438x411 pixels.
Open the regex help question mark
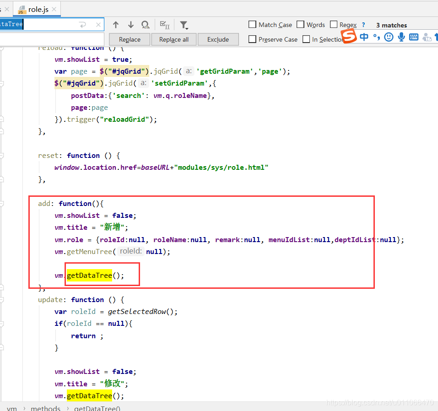pyautogui.click(x=363, y=25)
